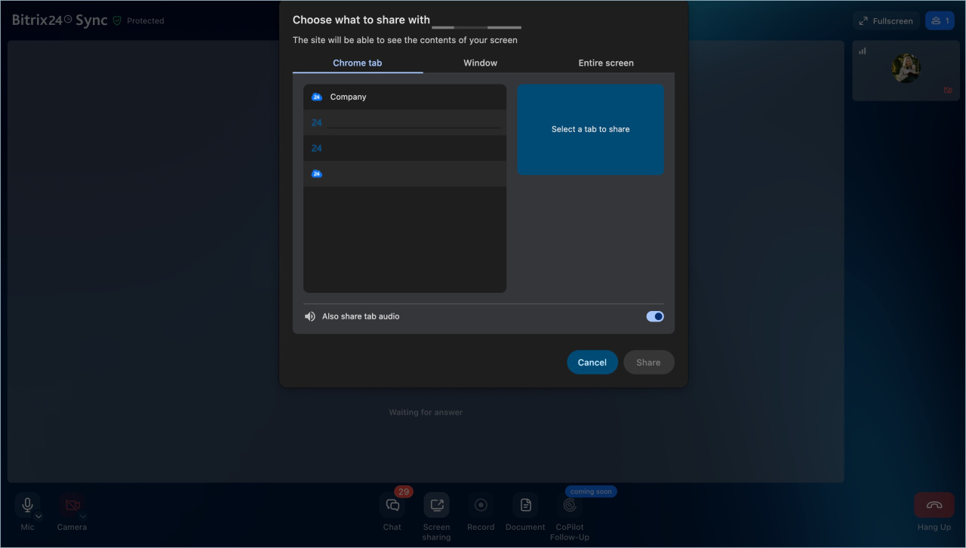Expand the Mic options arrow

point(38,516)
